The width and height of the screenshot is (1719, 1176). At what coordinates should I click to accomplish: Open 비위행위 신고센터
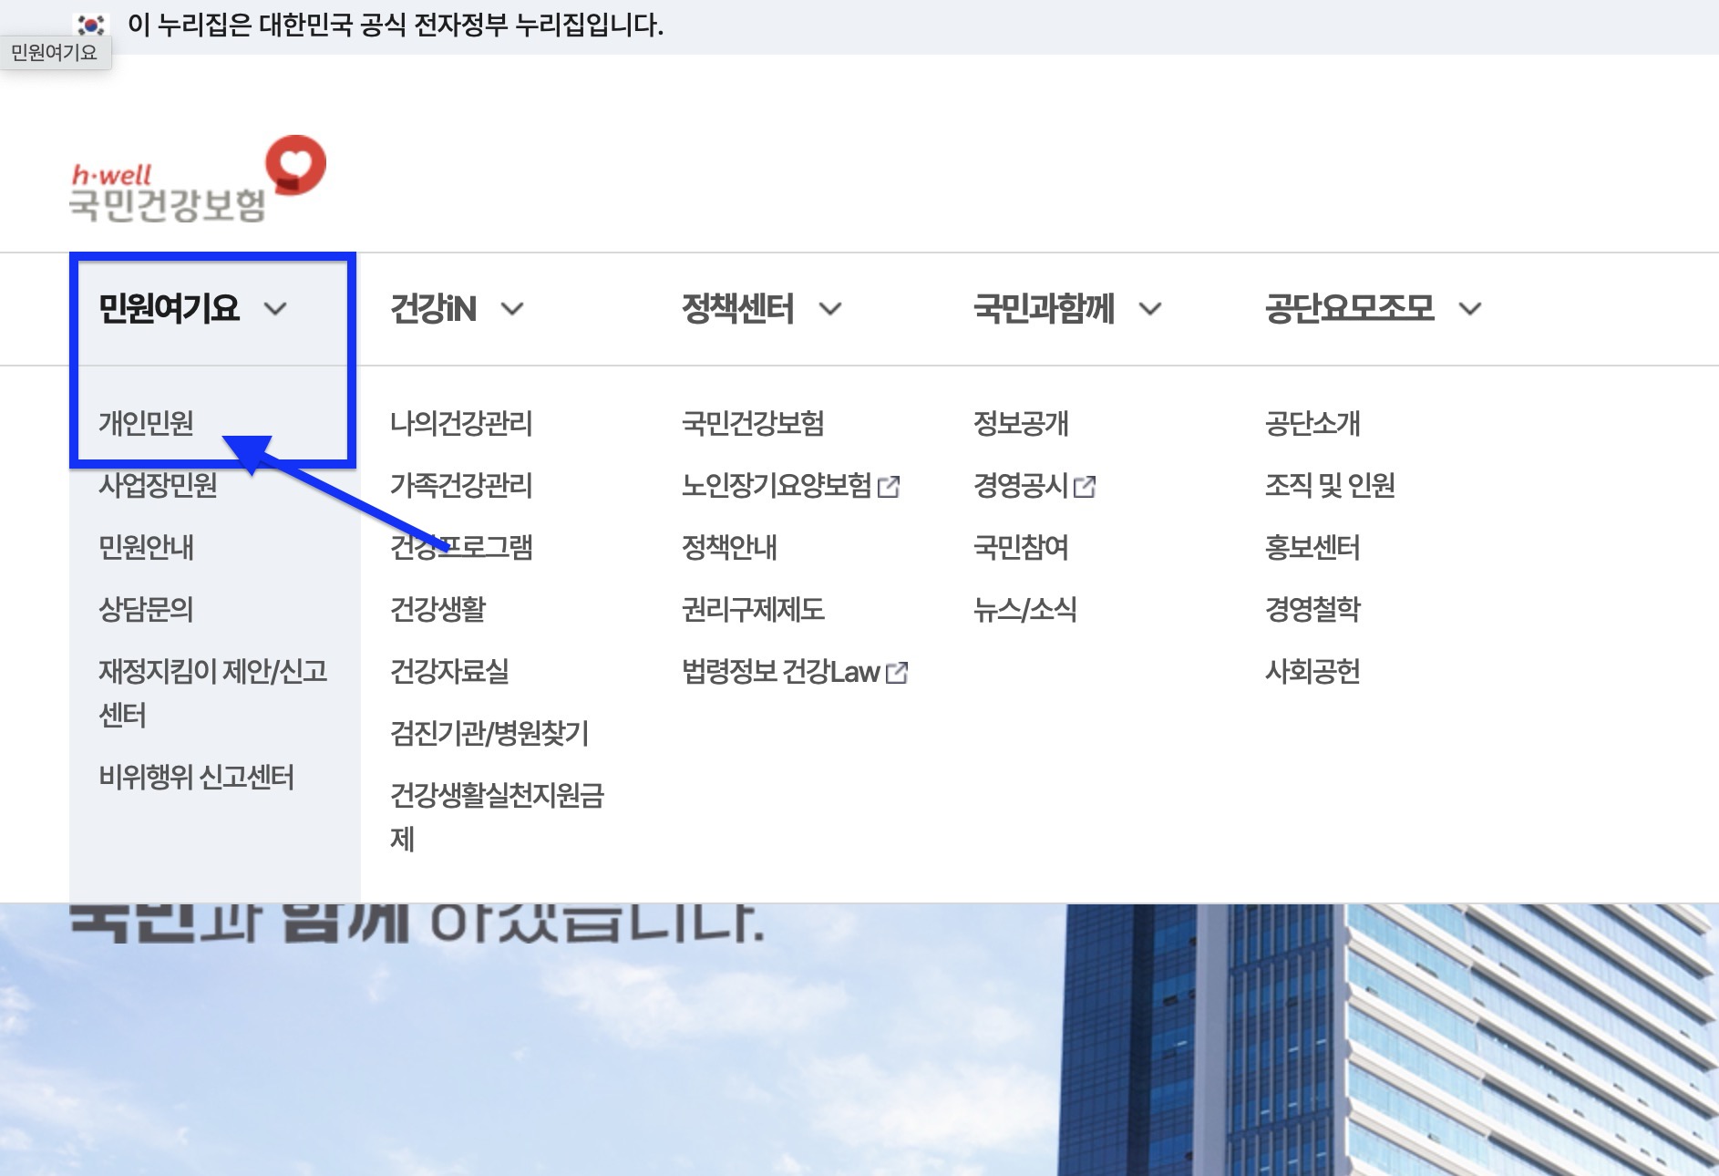196,777
